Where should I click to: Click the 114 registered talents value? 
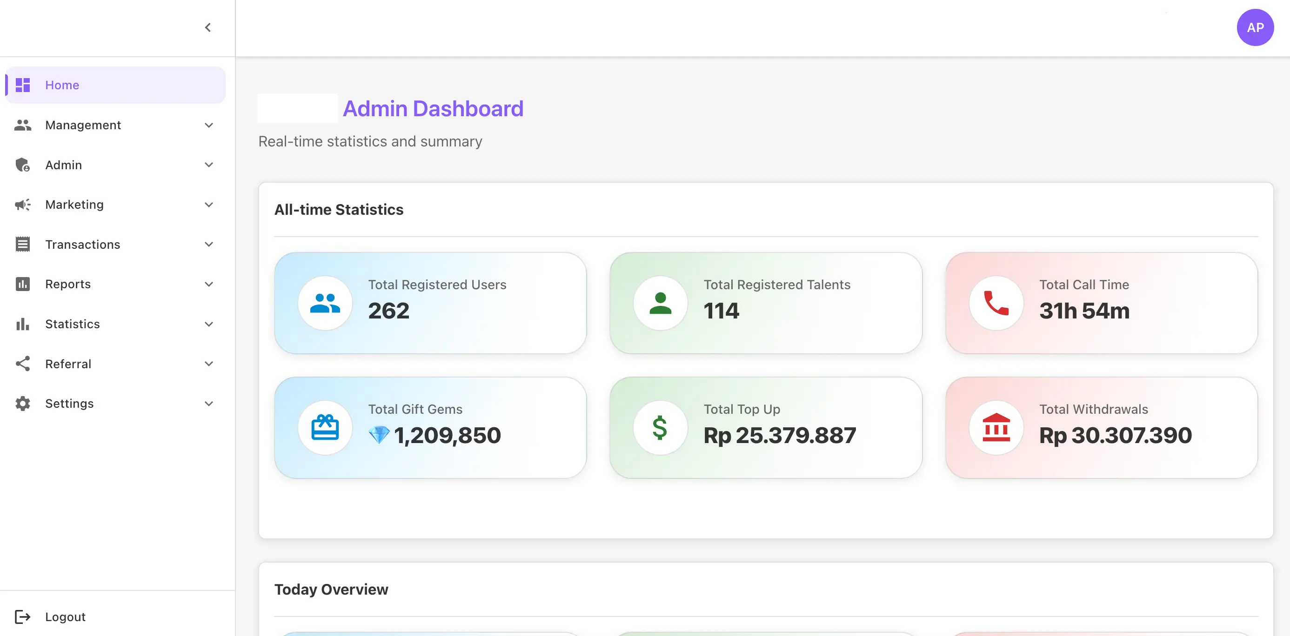click(721, 311)
